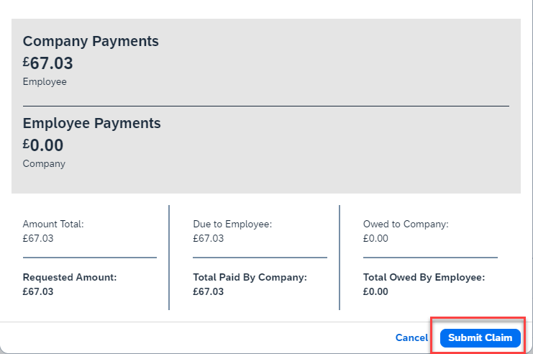Viewport: 533px width, 354px height.
Task: Select the £0.00 value under Total Owed By Employee
Action: pyautogui.click(x=375, y=291)
